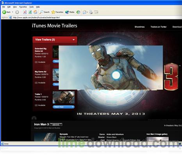Click the Trailer 1 thumbnail

[x=64, y=97]
